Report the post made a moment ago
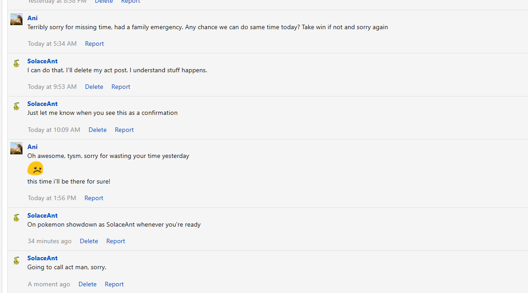Viewport: 528px width, 293px height. click(x=114, y=284)
